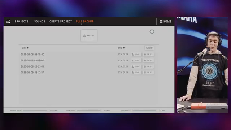Click the IMPORT button

[x=149, y=48]
